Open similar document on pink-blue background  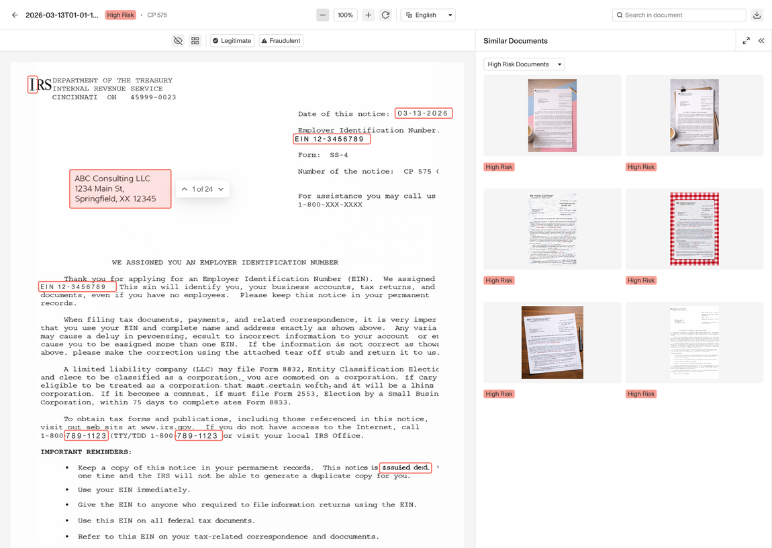(x=552, y=115)
